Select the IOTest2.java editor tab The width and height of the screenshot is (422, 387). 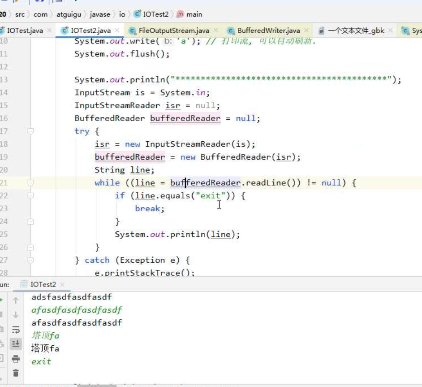tap(90, 30)
